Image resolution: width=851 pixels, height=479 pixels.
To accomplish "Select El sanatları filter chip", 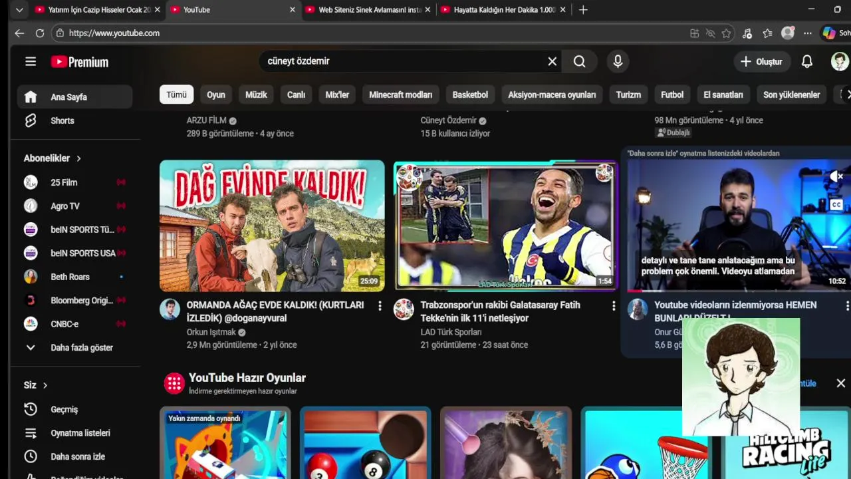I will tap(723, 94).
